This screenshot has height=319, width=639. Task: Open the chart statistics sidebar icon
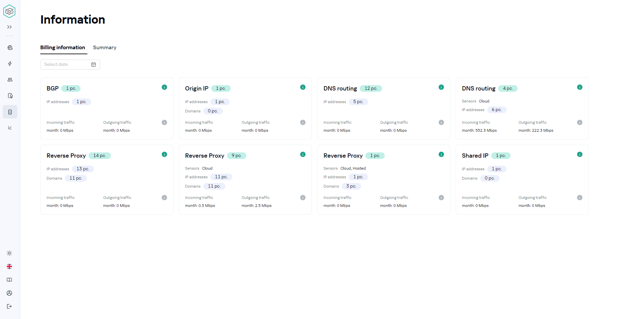[10, 128]
